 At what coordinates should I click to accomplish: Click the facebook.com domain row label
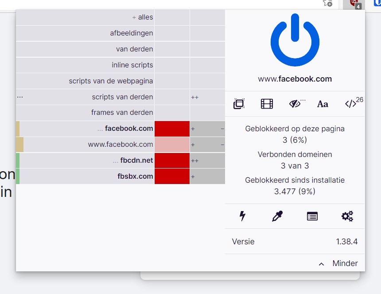[129, 129]
